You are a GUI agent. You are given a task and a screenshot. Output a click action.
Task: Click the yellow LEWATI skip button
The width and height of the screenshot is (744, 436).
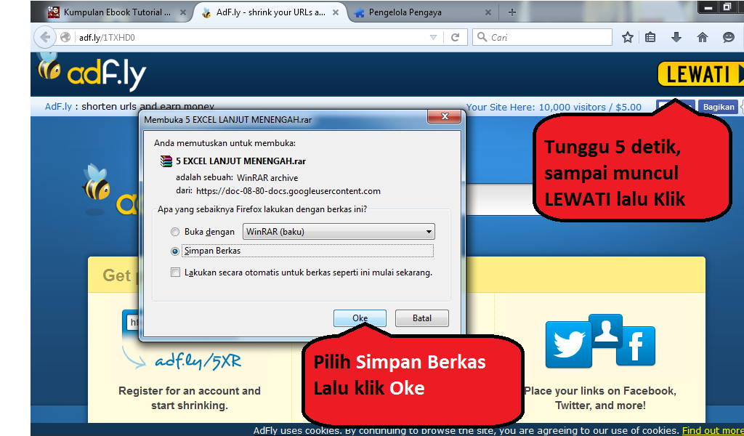(x=700, y=75)
